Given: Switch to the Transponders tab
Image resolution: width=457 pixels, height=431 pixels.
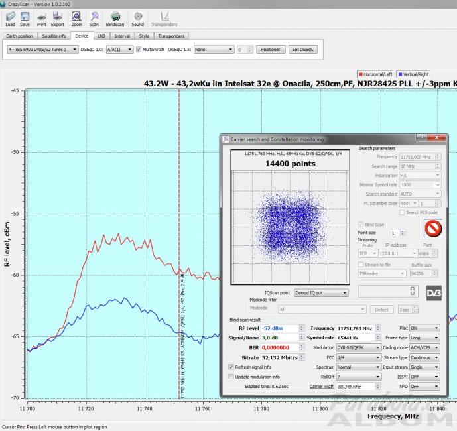Looking at the screenshot, I should click(x=171, y=36).
